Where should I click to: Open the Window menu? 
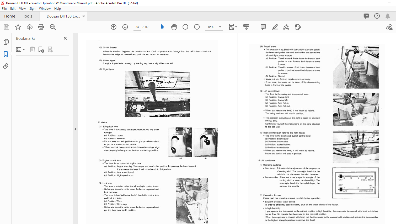[x=45, y=9]
